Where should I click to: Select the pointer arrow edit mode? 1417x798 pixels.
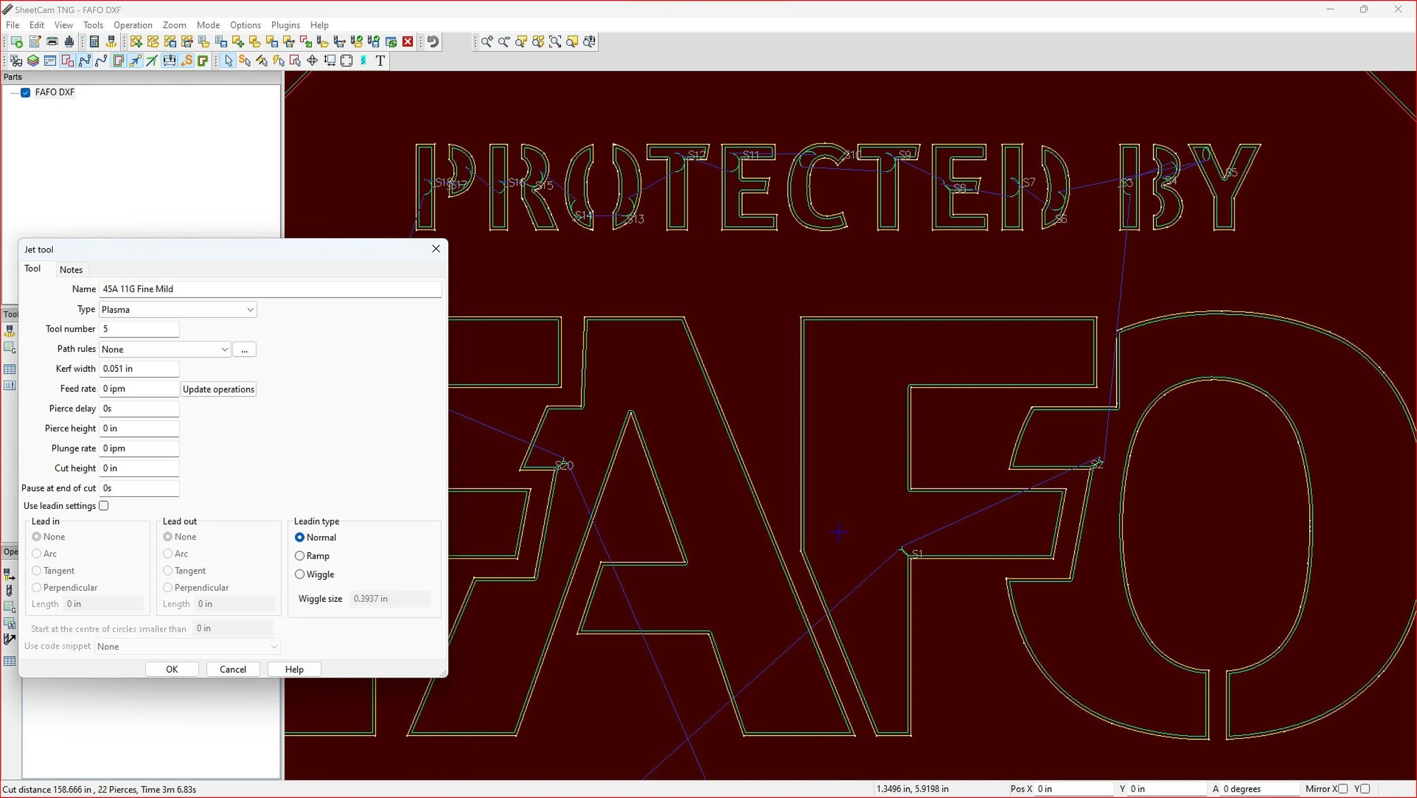(228, 61)
